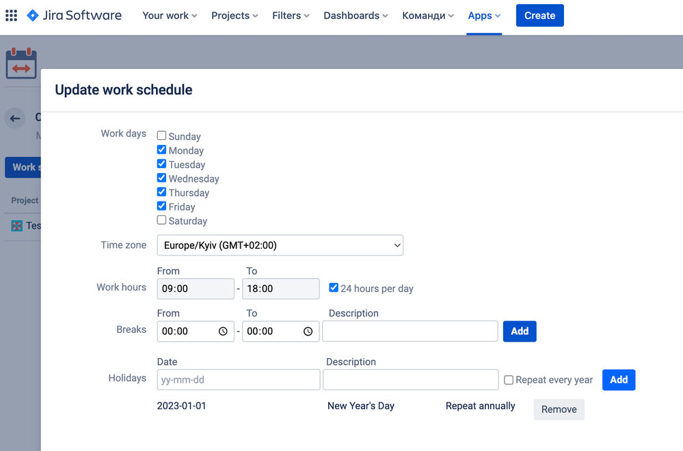This screenshot has height=451, width=683.
Task: Open the Time zone dropdown
Action: point(280,245)
